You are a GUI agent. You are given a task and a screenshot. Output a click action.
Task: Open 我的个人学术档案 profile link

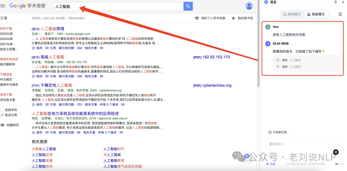click(x=210, y=18)
